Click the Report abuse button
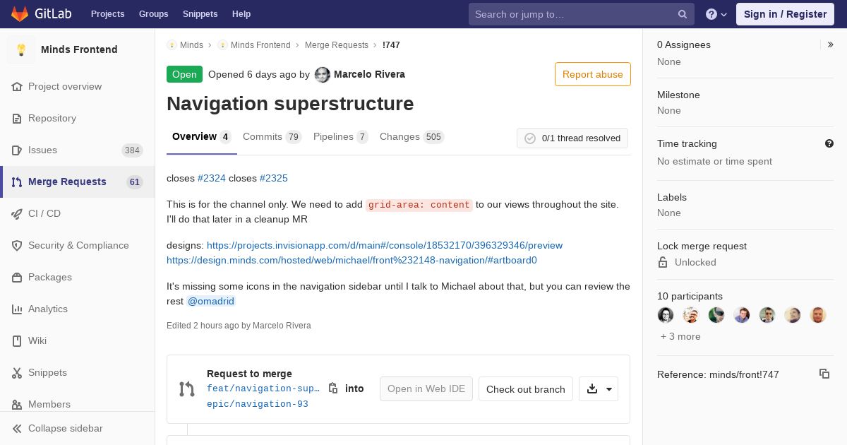 [593, 74]
